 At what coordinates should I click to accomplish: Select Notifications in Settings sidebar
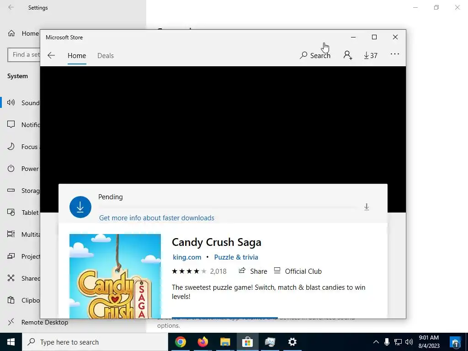pos(21,124)
